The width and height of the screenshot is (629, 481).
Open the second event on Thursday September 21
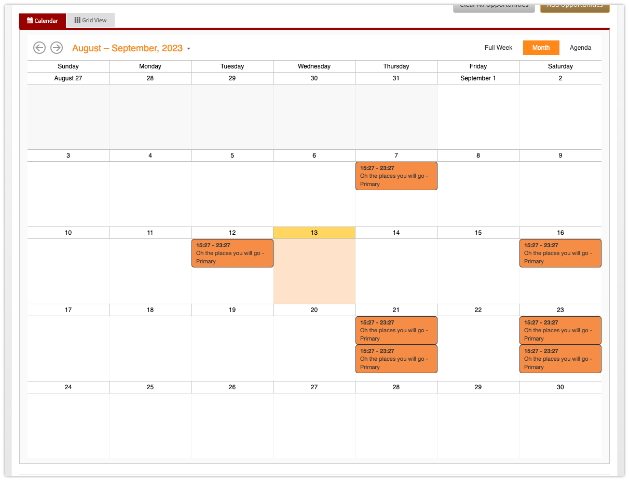396,359
